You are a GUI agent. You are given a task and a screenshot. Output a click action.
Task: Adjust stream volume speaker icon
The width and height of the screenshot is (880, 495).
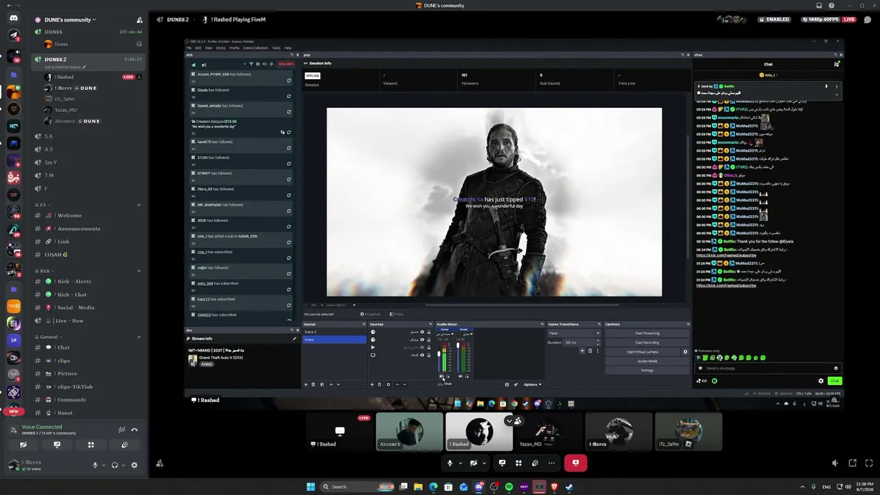pos(835,463)
